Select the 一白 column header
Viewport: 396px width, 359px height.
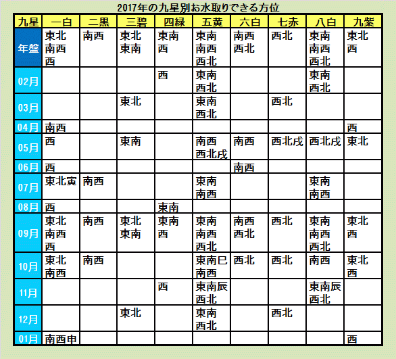61,22
